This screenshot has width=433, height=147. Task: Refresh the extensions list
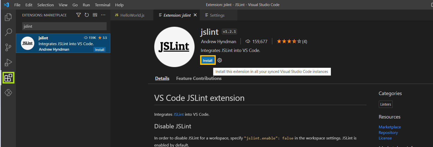(87, 15)
